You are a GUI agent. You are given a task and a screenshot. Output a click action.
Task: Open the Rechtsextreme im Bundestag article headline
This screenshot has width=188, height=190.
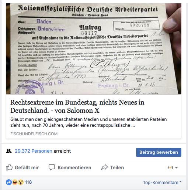pyautogui.click(x=77, y=106)
